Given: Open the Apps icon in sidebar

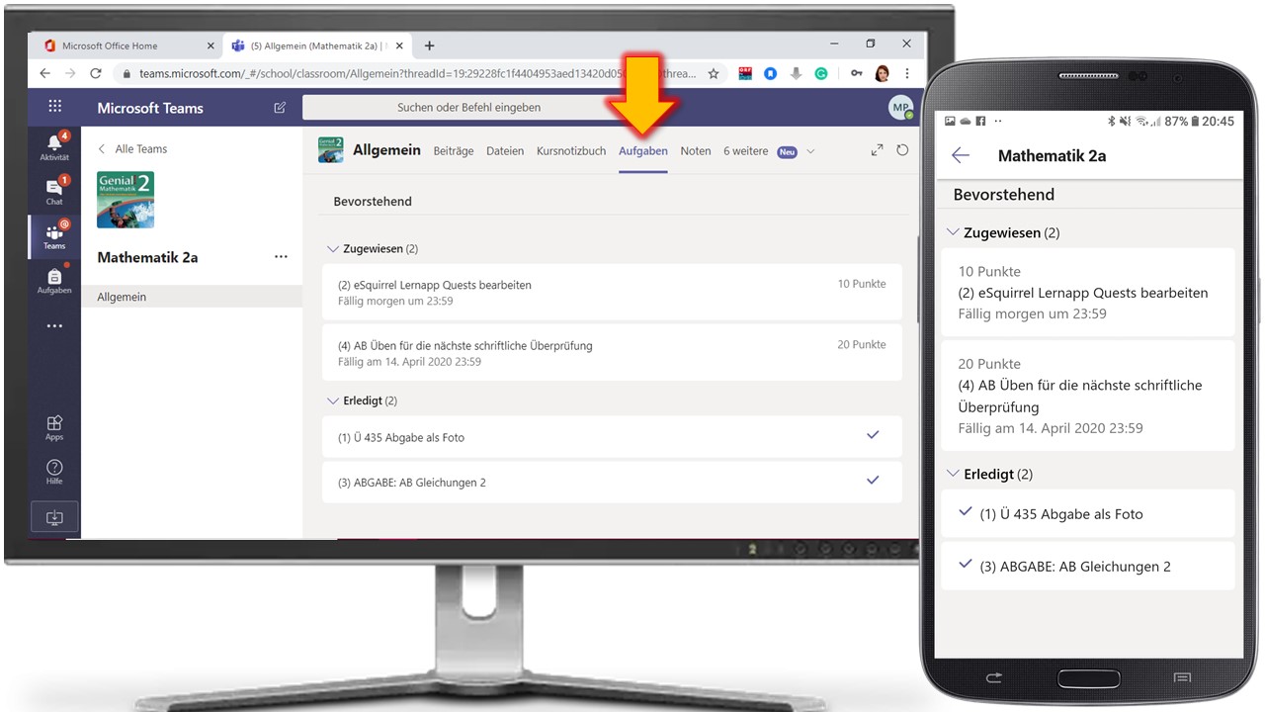Looking at the screenshot, I should [54, 426].
